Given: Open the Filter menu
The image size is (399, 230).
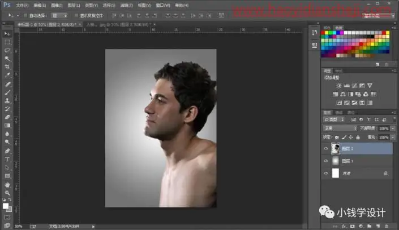Looking at the screenshot, I should pyautogui.click(x=126, y=5).
